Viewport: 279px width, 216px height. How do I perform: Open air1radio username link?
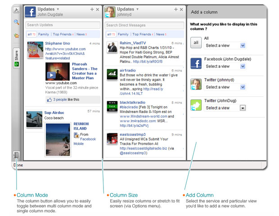[x=128, y=70]
